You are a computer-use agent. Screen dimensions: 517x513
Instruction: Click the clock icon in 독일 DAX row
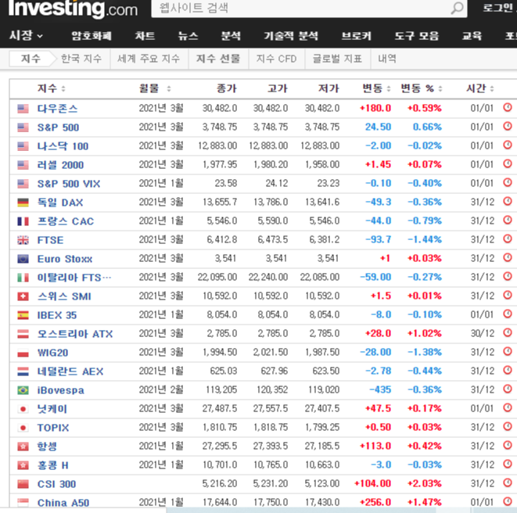tap(508, 202)
